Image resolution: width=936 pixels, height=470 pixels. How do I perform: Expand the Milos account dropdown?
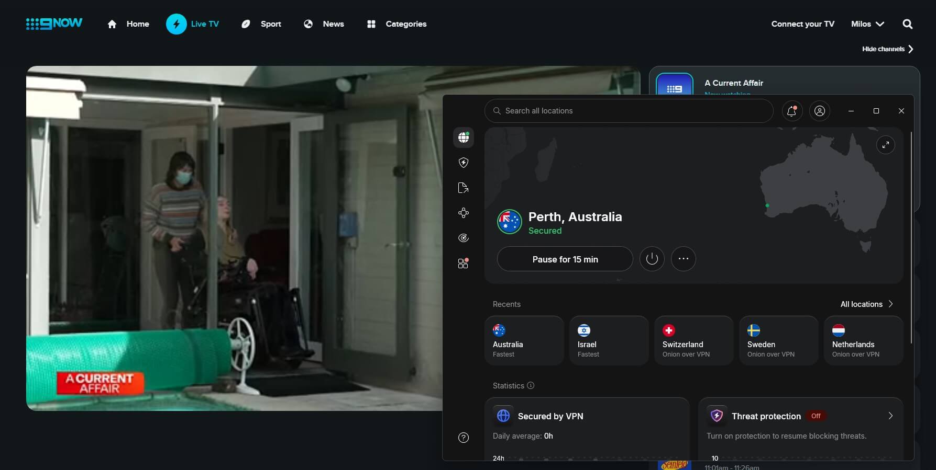pos(867,24)
